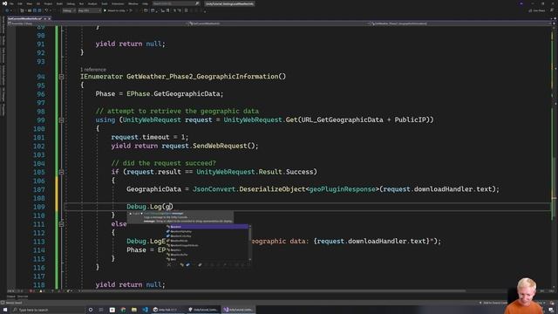Open the project navigation dropdown at the left
Viewport: 558px width, 314px height.
(97, 24)
